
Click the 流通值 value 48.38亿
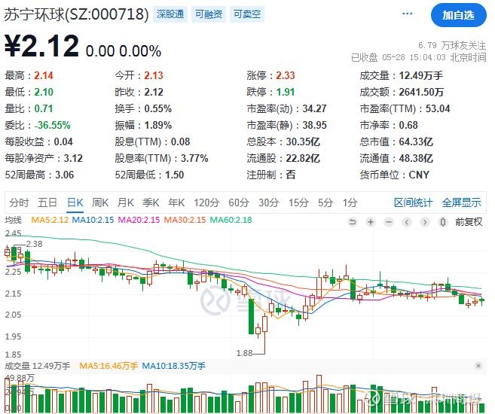[416, 158]
